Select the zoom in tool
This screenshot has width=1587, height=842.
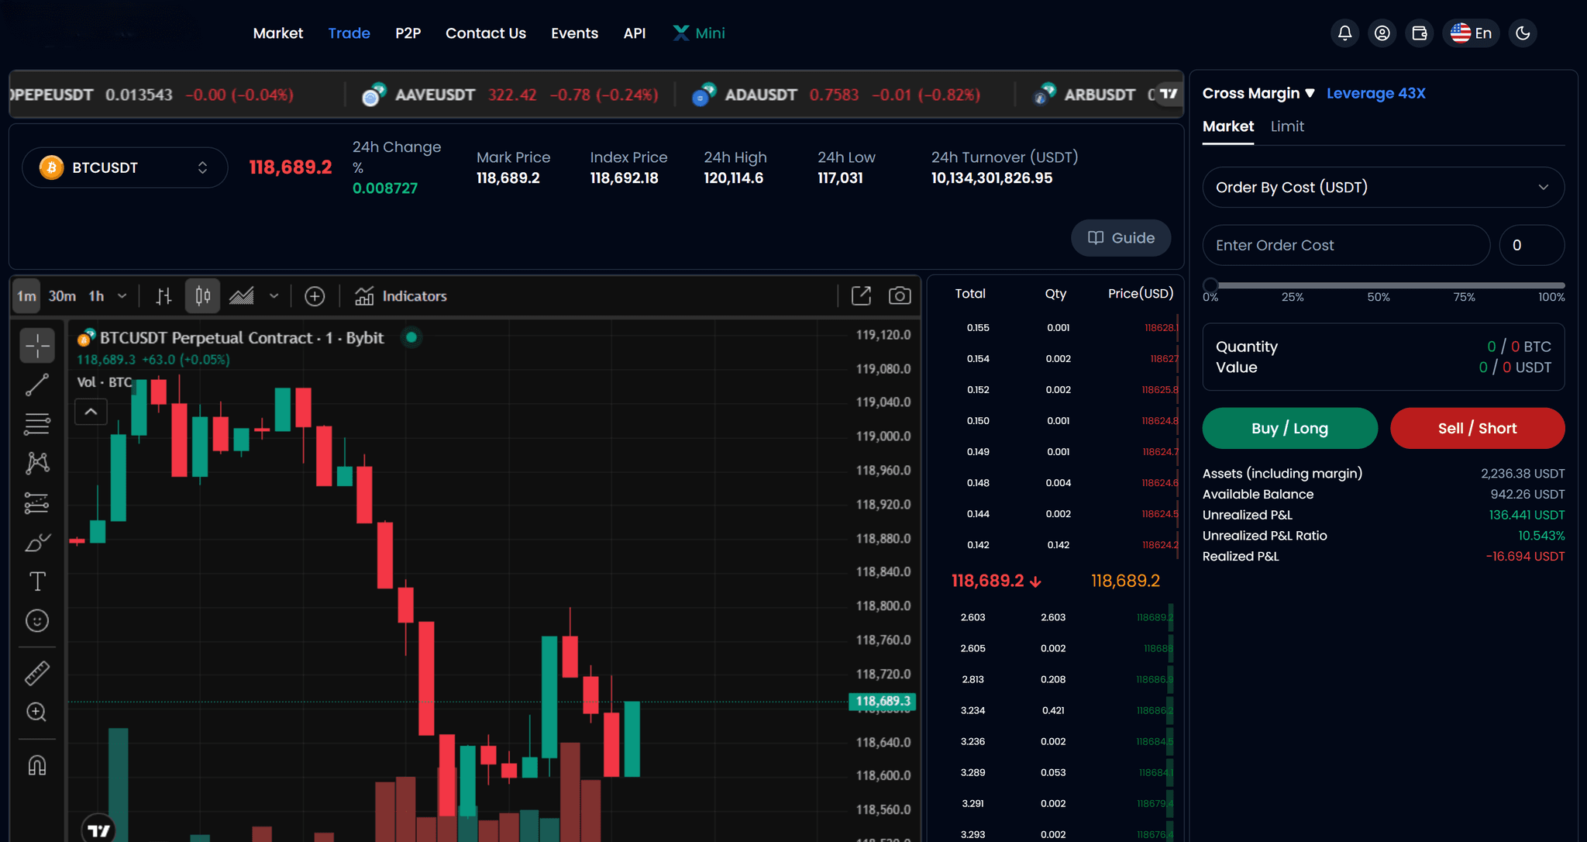pos(37,712)
